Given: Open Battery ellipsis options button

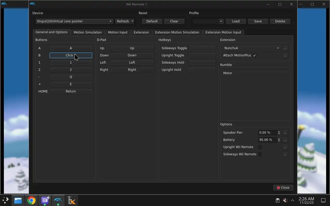Looking at the screenshot, I should (x=285, y=140).
